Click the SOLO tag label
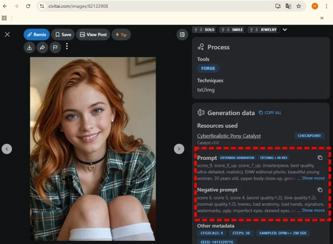The width and height of the screenshot is (333, 244). 209,30
